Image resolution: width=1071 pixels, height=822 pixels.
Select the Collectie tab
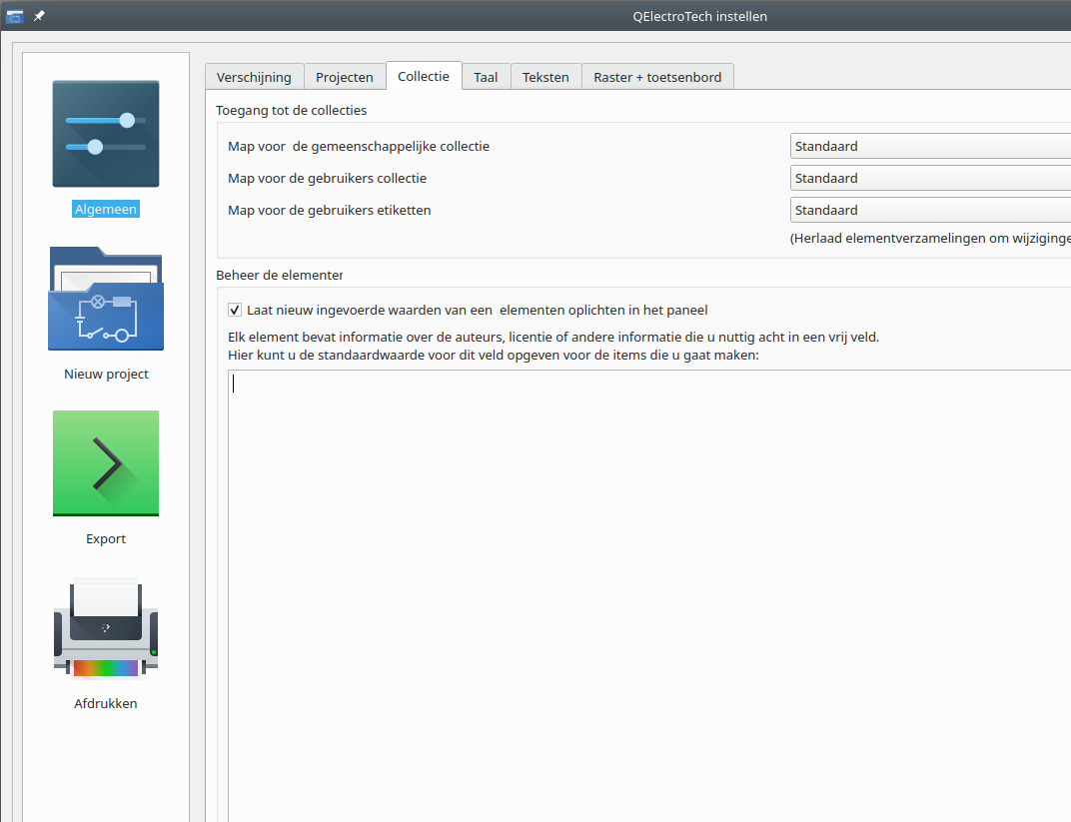point(424,76)
